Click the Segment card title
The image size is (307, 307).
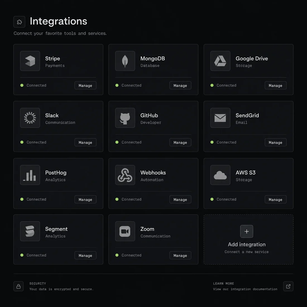click(x=56, y=229)
